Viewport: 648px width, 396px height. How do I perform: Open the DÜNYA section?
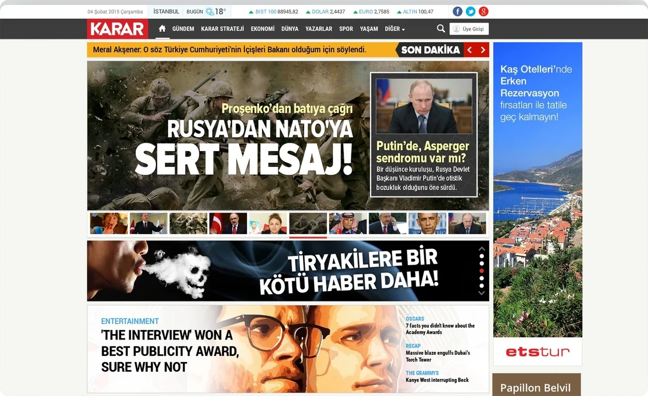tap(290, 29)
